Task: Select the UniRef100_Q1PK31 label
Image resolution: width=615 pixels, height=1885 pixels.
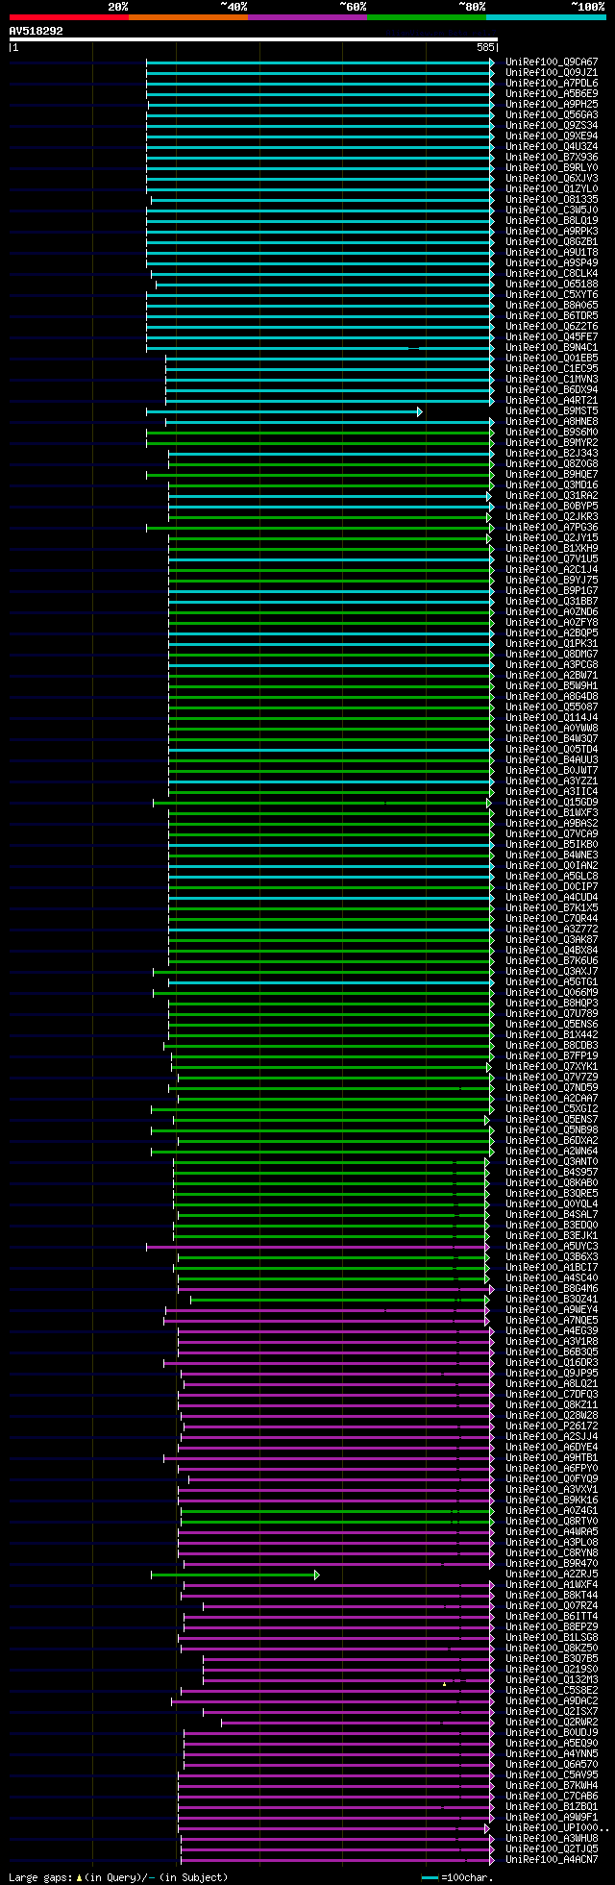Action: pos(552,644)
